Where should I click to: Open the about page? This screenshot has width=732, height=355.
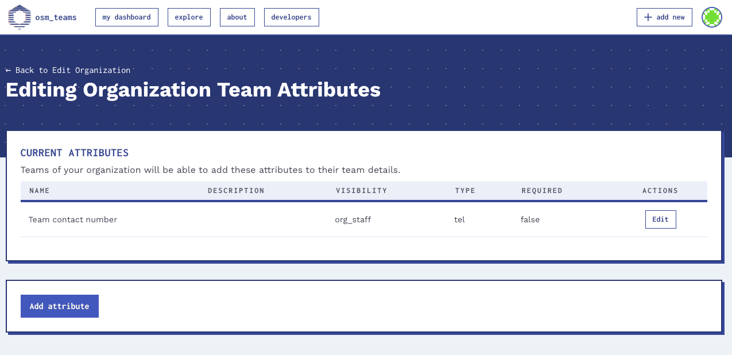[237, 17]
